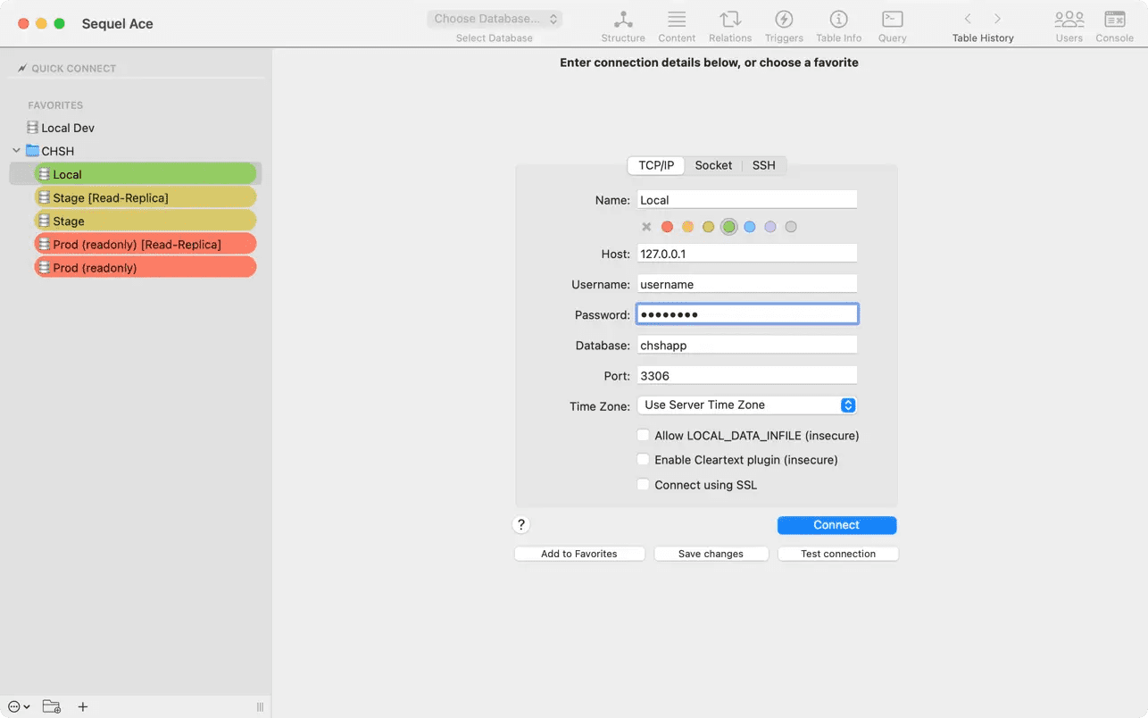This screenshot has height=718, width=1148.
Task: Select the Triggers toolbar icon
Action: click(x=784, y=20)
